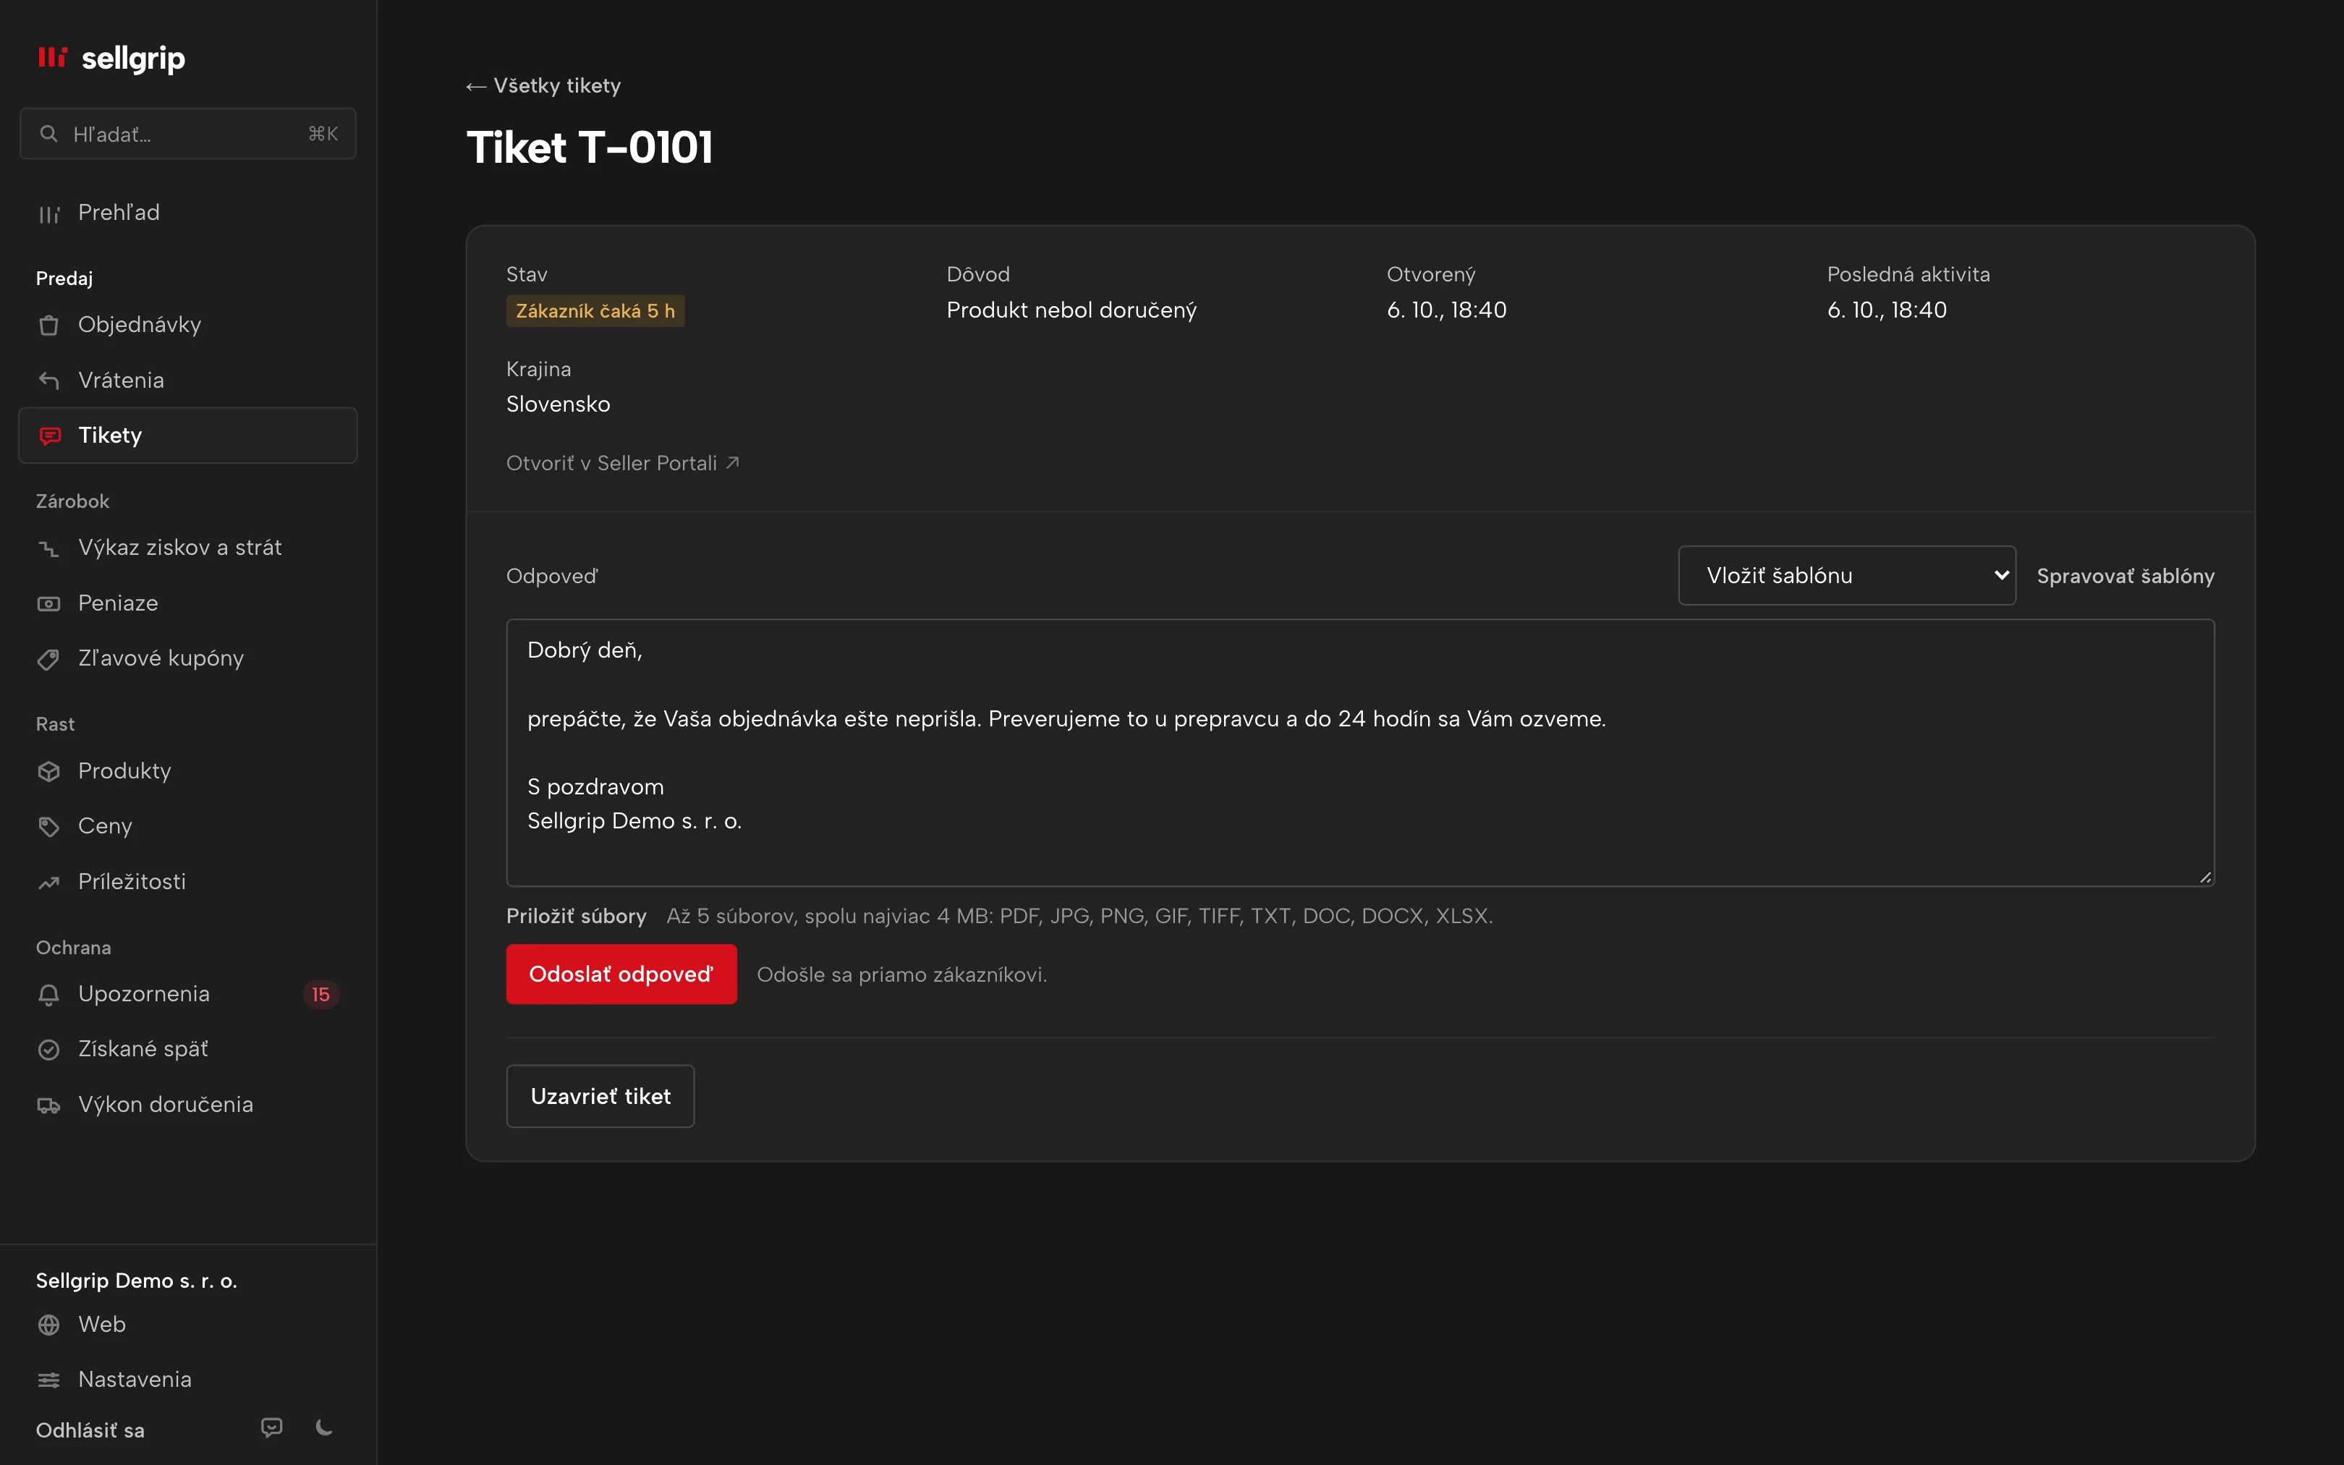Click the Zľavové kupóny tag icon
2344x1465 pixels.
click(48, 659)
